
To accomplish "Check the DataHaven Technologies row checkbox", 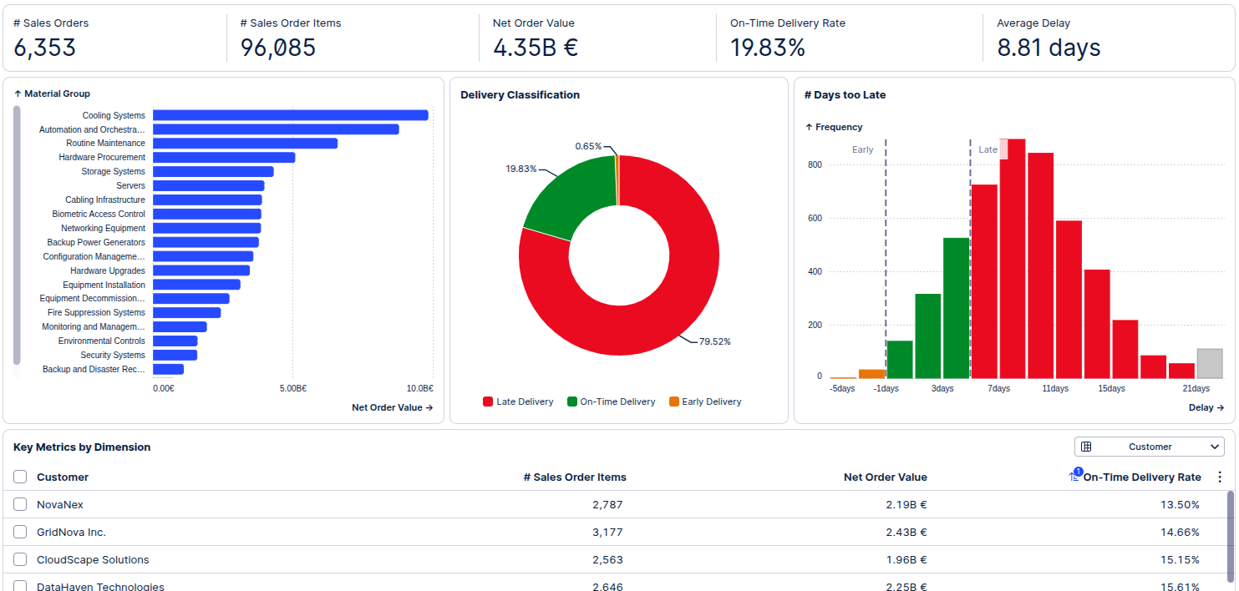I will [20, 586].
